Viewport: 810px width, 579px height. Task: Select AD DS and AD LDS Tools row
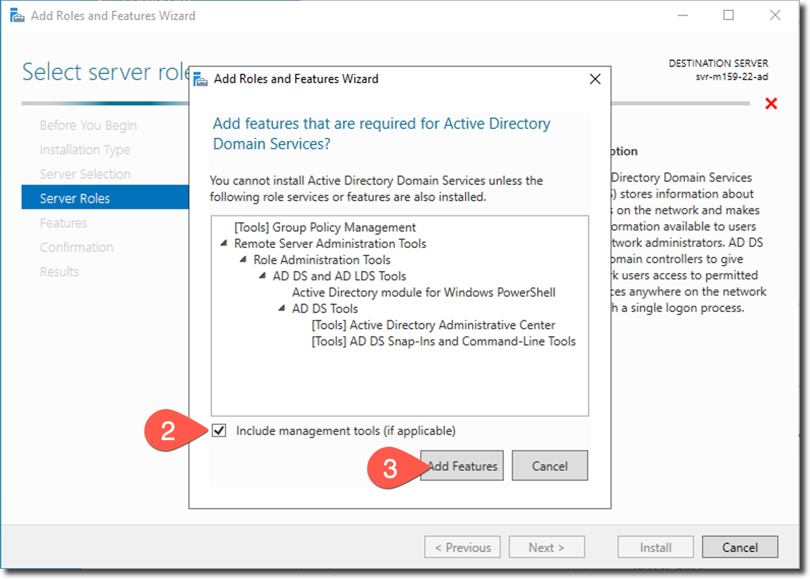[x=339, y=276]
